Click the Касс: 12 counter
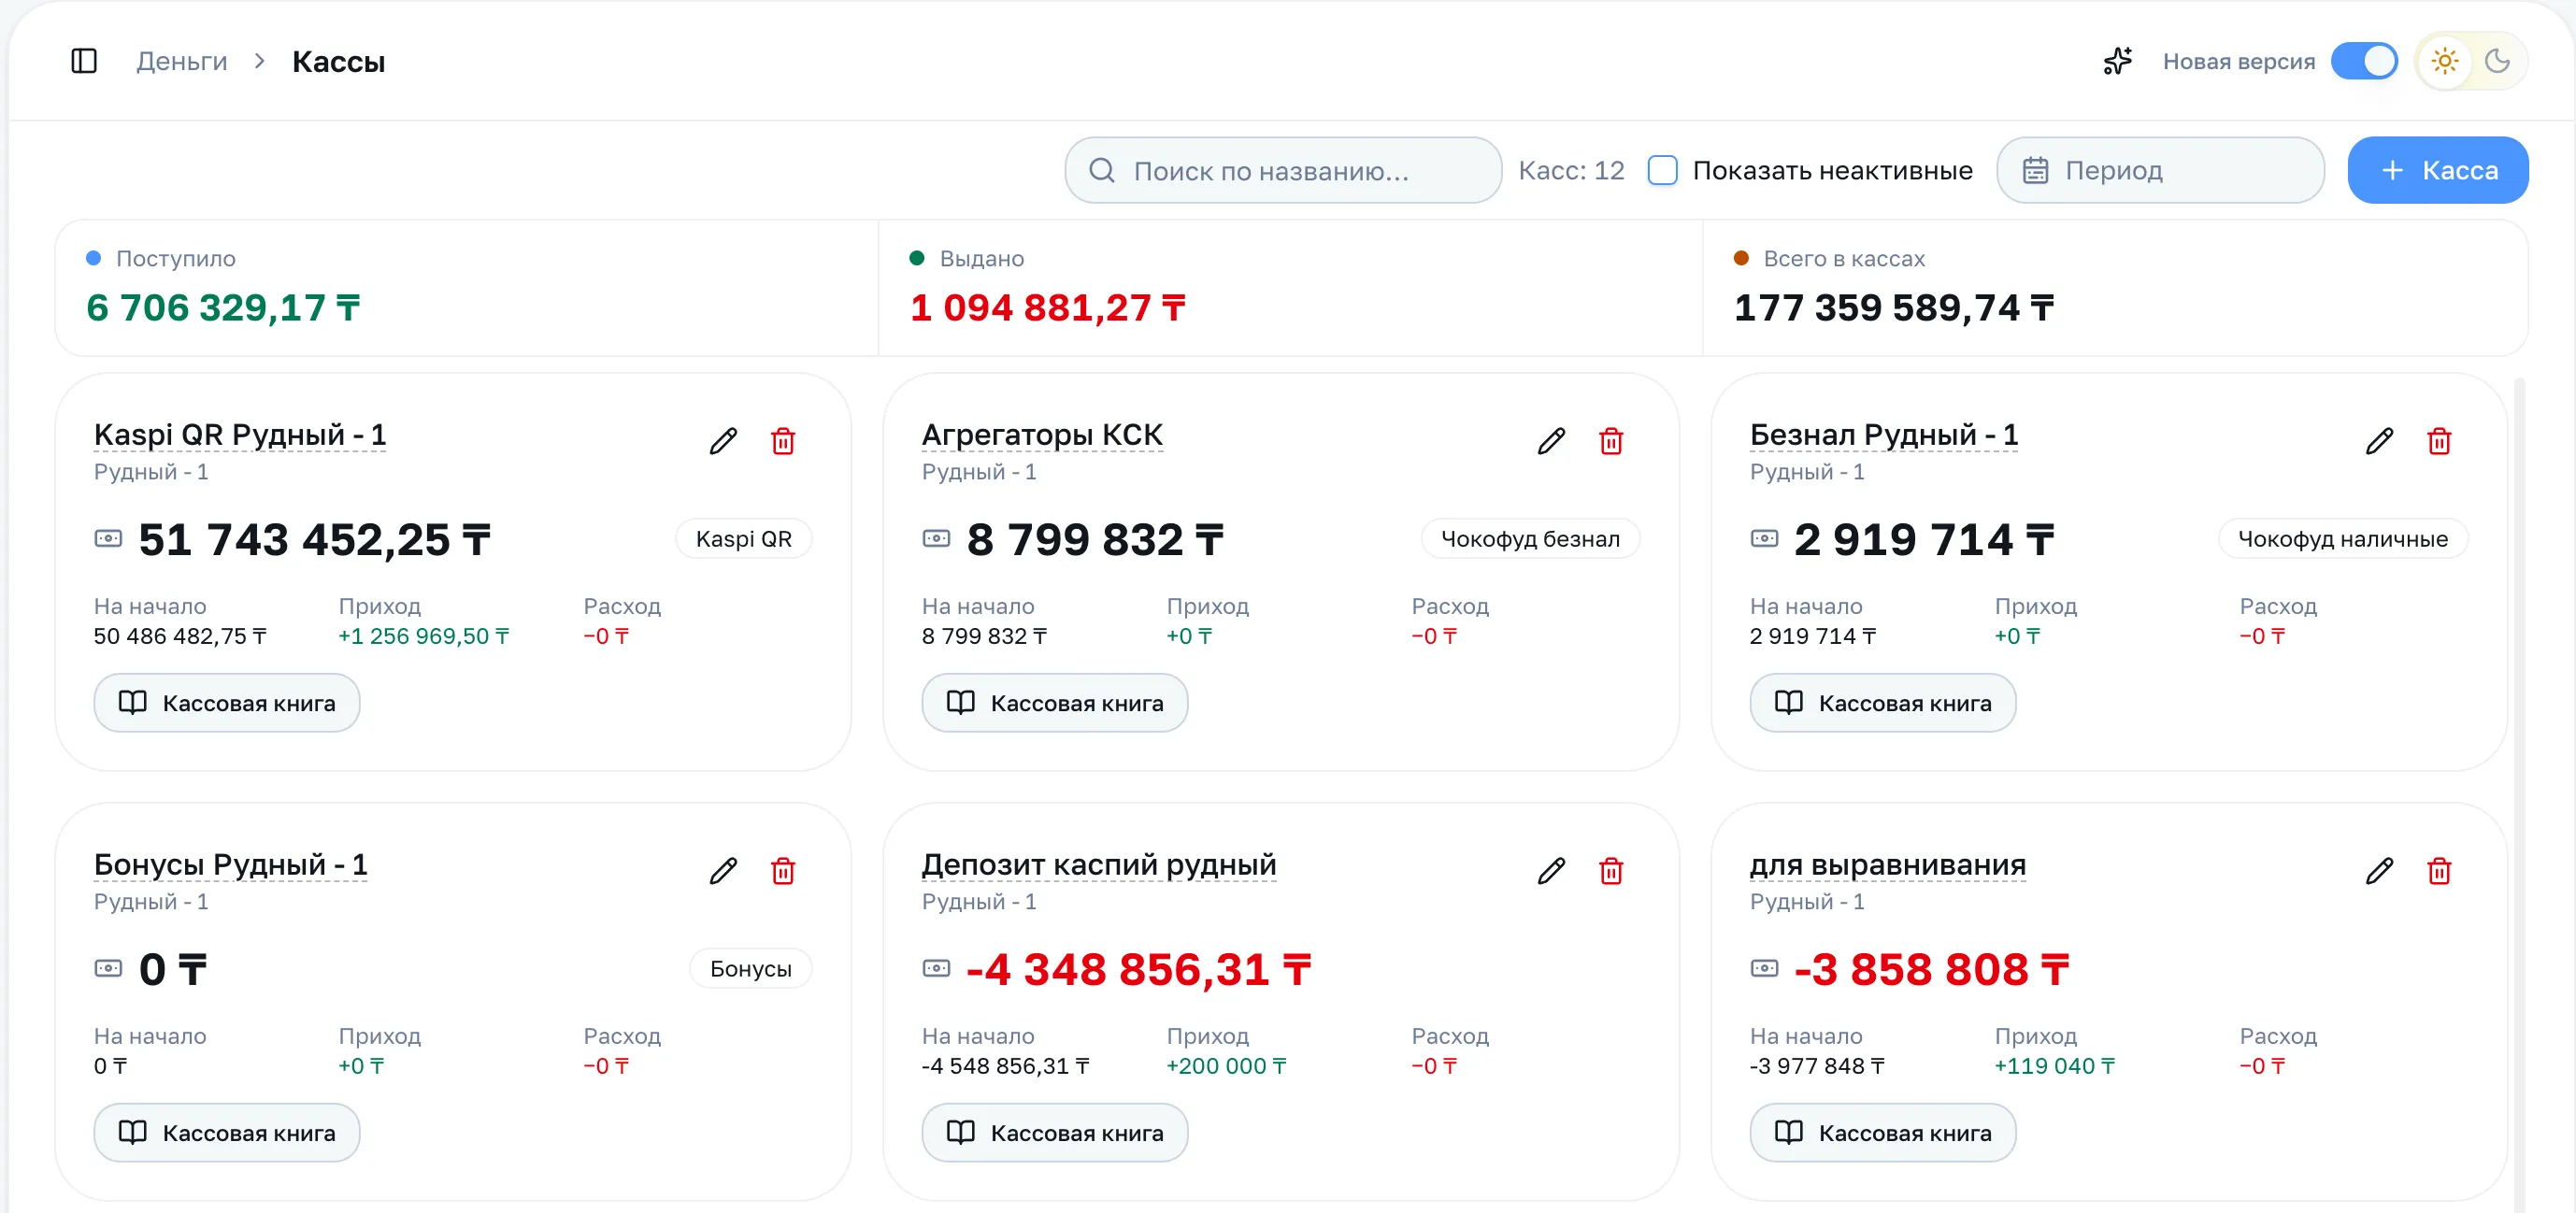The image size is (2576, 1213). pyautogui.click(x=1571, y=171)
